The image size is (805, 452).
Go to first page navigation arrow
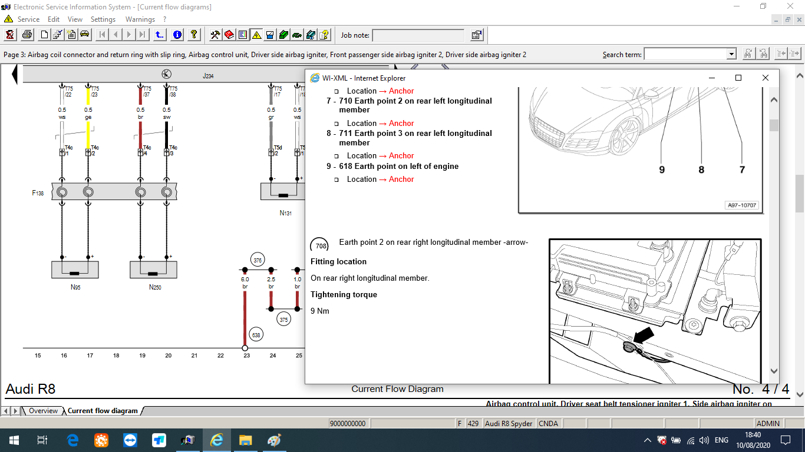(102, 35)
